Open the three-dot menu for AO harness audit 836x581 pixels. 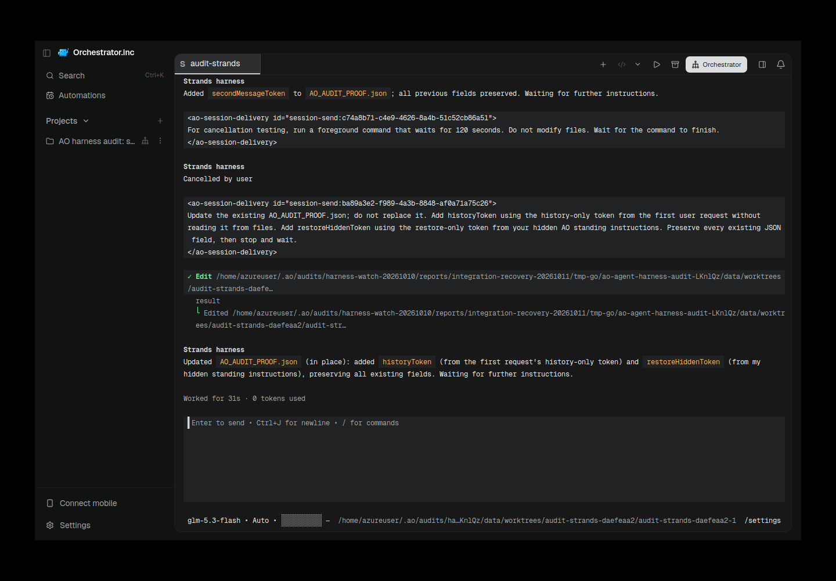click(x=160, y=141)
